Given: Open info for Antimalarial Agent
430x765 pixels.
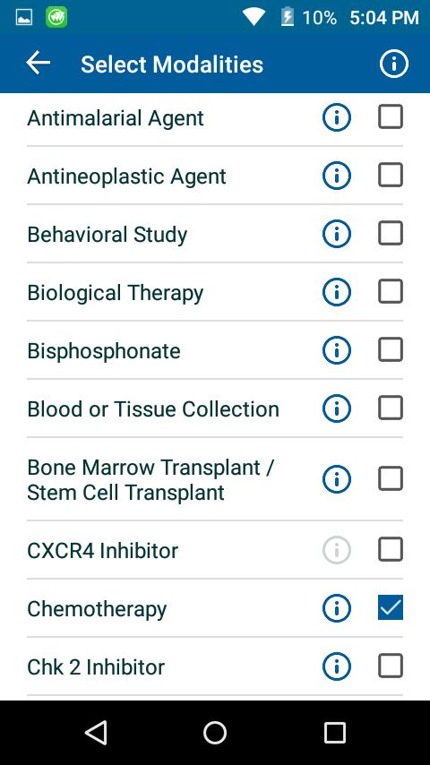Looking at the screenshot, I should coord(337,117).
